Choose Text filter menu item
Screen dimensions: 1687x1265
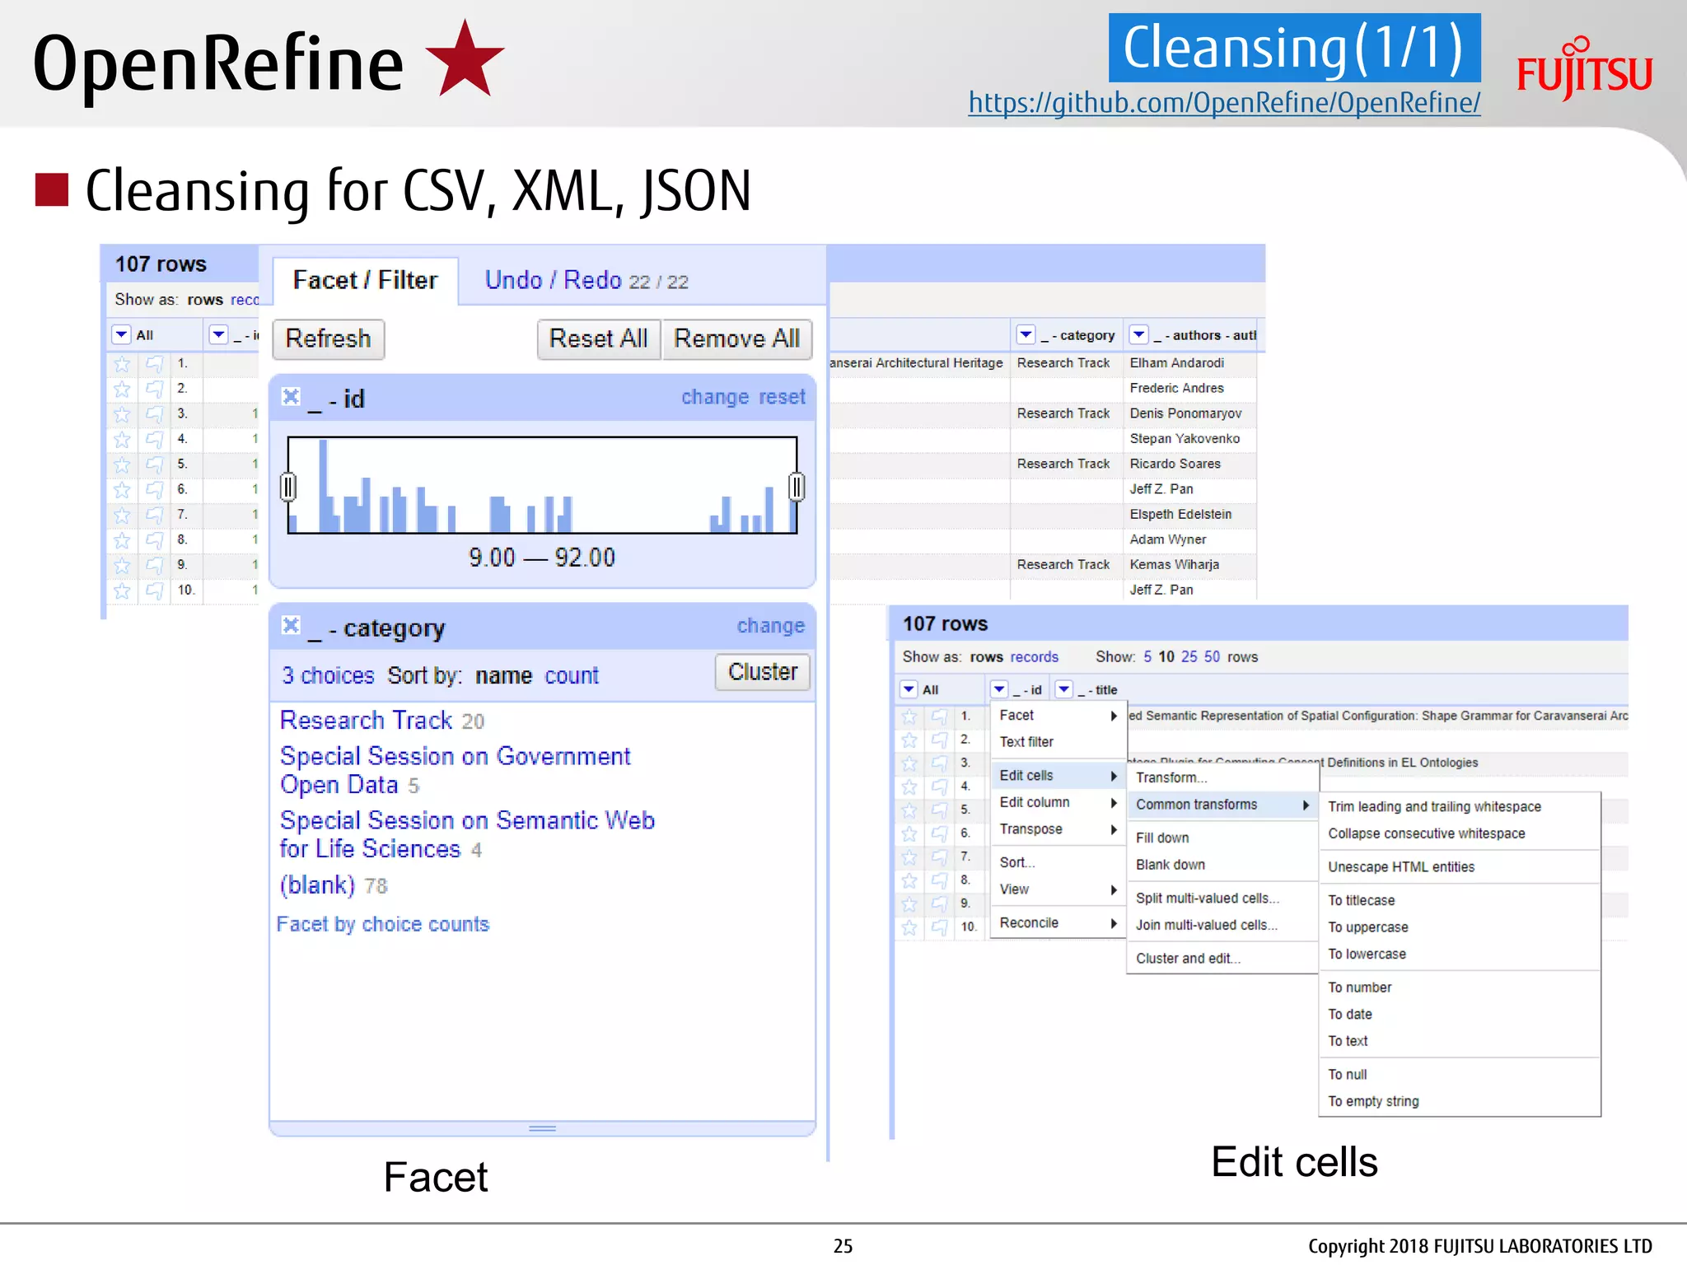pos(1058,742)
